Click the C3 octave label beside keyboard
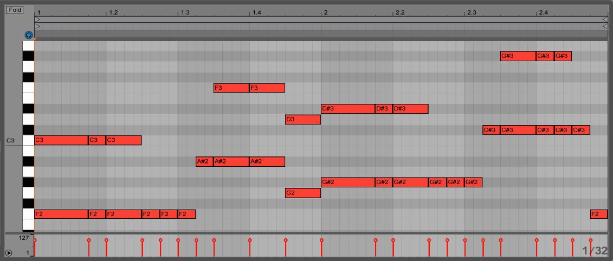 [x=10, y=140]
